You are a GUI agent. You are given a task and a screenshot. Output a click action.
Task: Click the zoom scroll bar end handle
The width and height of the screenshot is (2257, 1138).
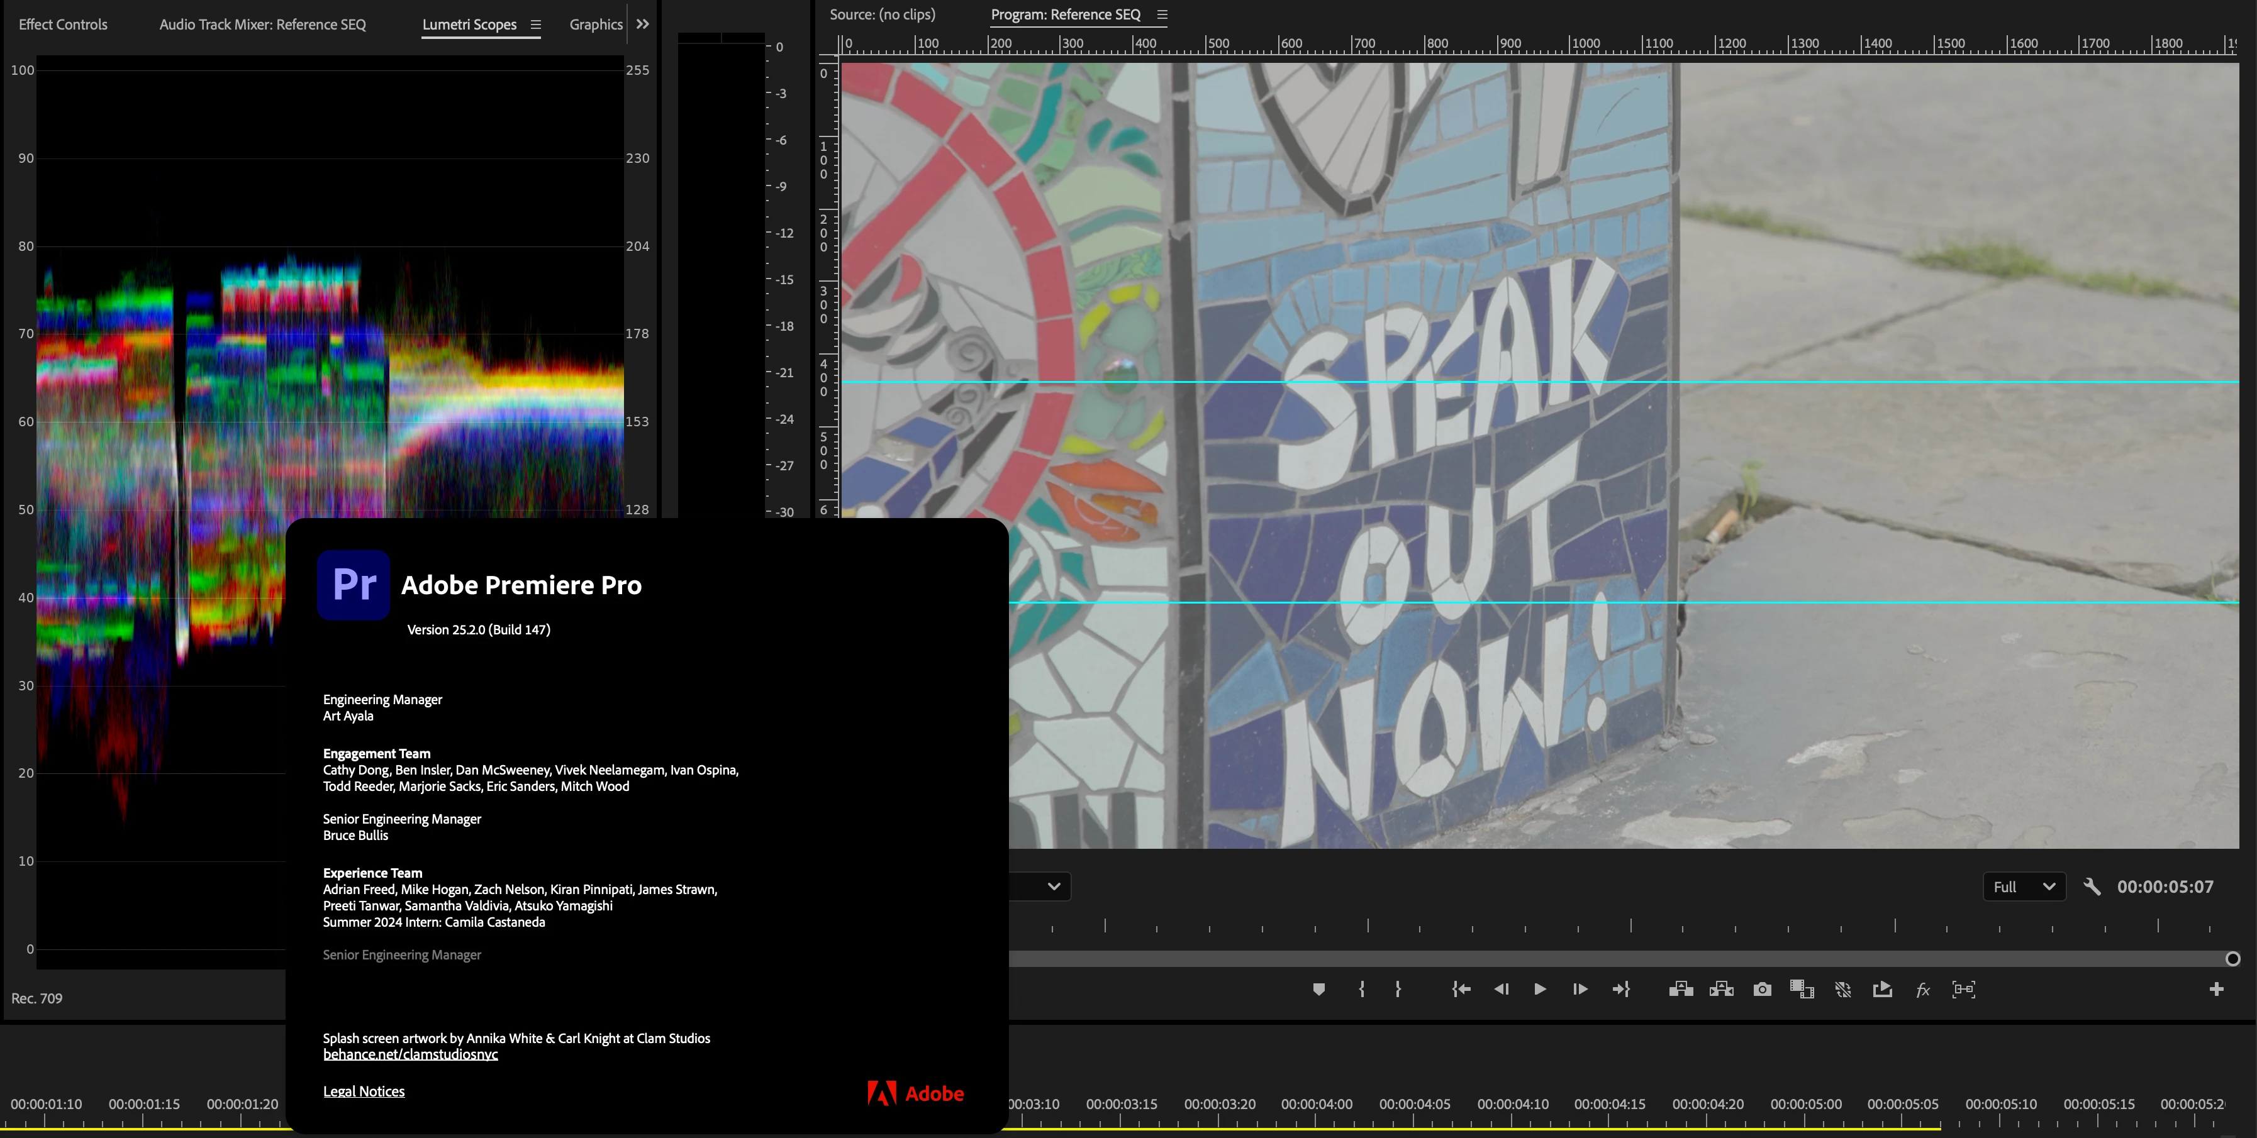(2232, 958)
